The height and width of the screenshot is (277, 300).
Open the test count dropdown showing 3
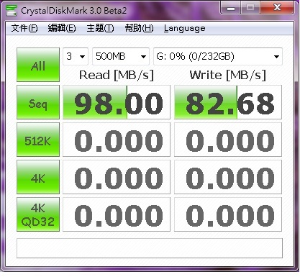(x=76, y=56)
